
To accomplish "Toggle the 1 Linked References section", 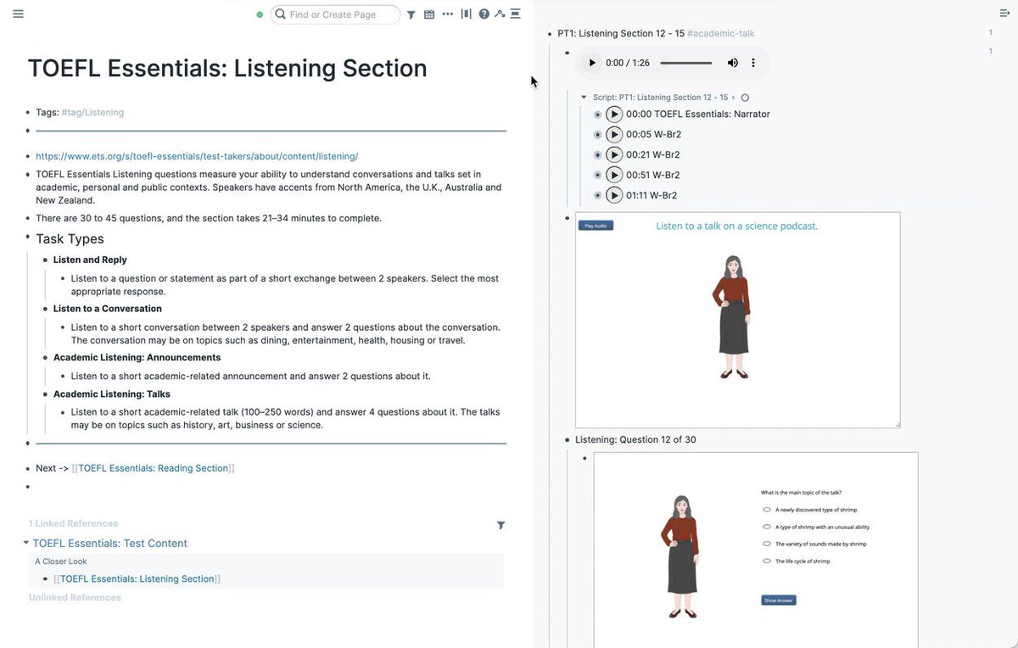I will click(x=73, y=523).
